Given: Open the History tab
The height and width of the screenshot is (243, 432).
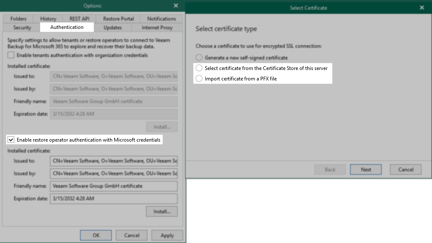Looking at the screenshot, I should 48,19.
